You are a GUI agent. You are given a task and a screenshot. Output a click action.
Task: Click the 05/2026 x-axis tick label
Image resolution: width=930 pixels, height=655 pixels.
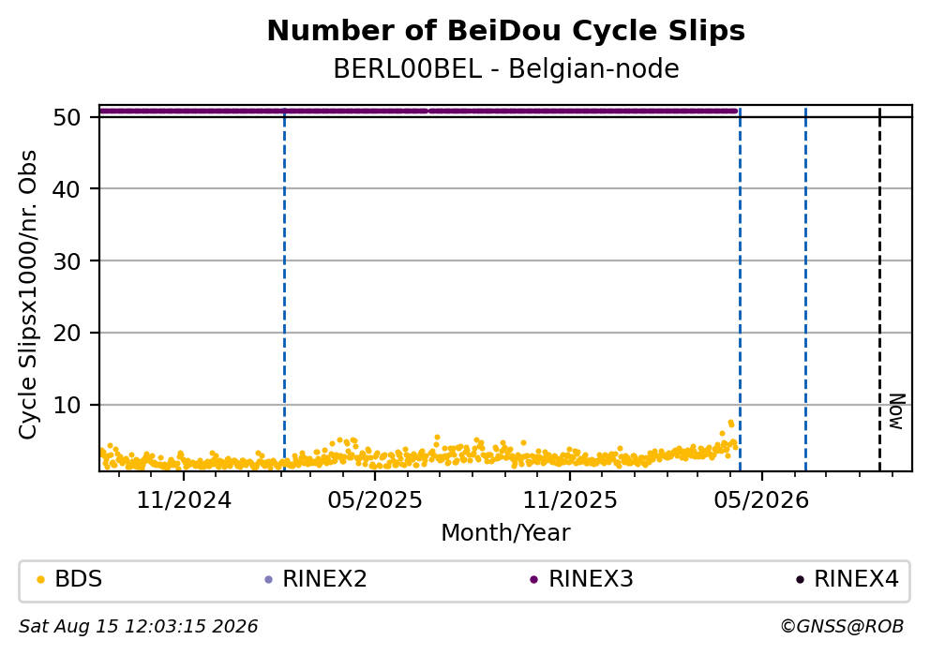coord(761,500)
